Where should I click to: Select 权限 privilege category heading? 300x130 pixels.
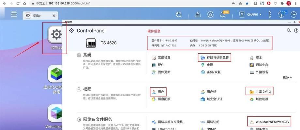coord(87,89)
